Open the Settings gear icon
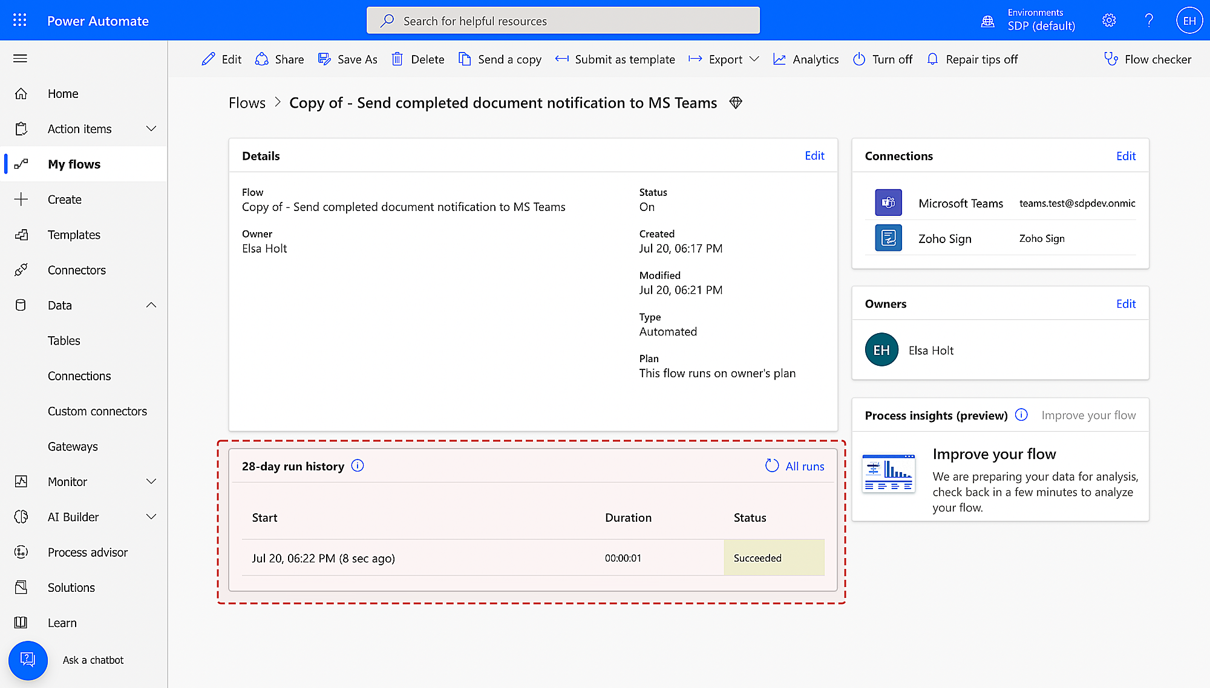This screenshot has height=688, width=1210. 1109,21
